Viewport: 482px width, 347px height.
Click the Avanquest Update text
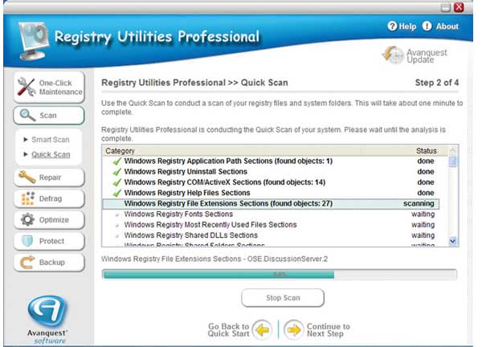(x=427, y=56)
